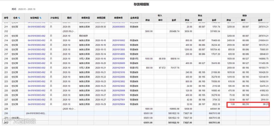Open inventory code 04-010103003-002 in row 211
274x126 pixels.
point(36,27)
